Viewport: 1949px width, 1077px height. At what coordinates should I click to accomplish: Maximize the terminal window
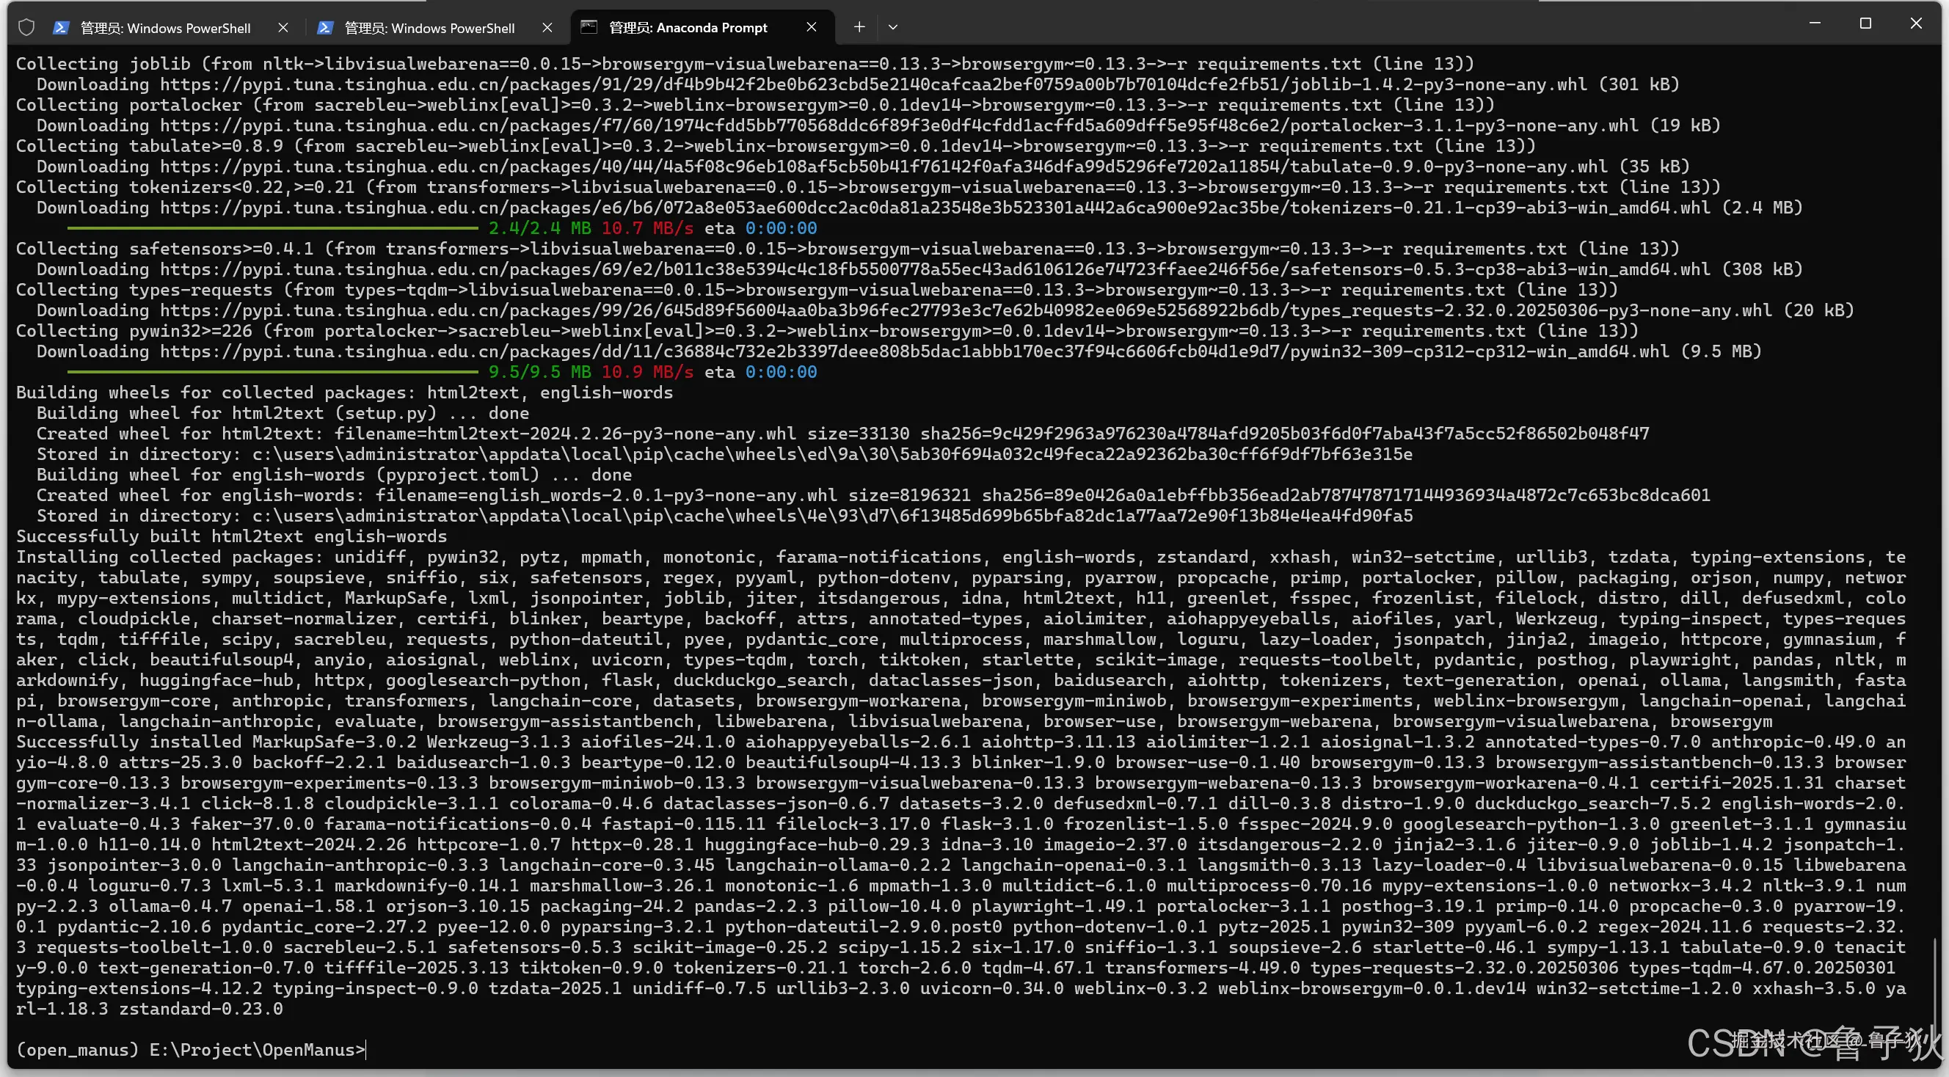(1865, 23)
